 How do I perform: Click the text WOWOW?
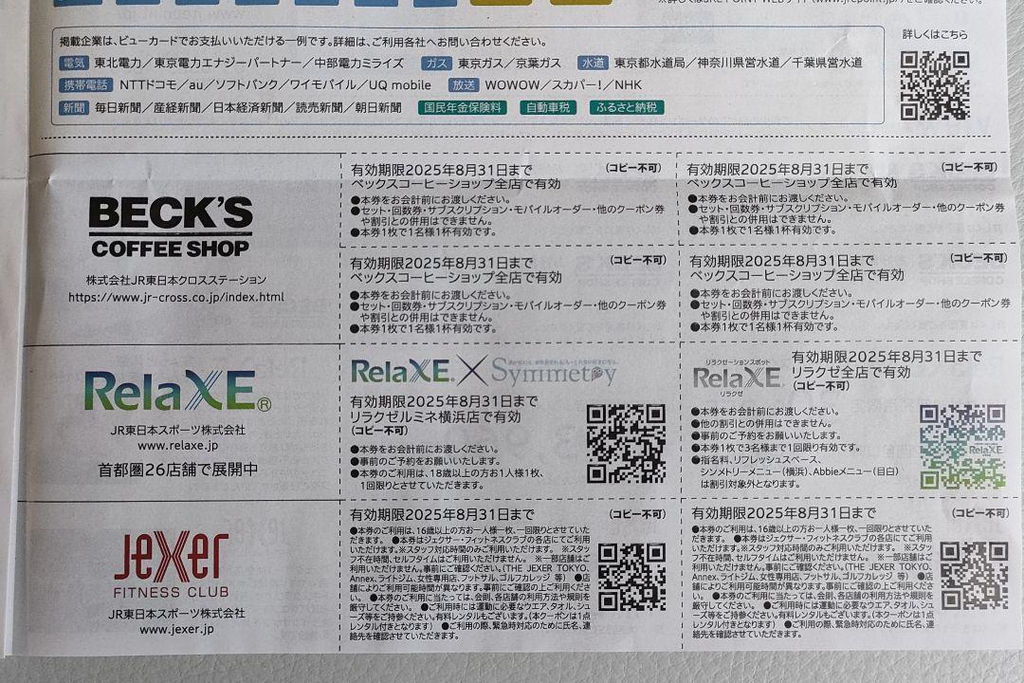coord(512,85)
